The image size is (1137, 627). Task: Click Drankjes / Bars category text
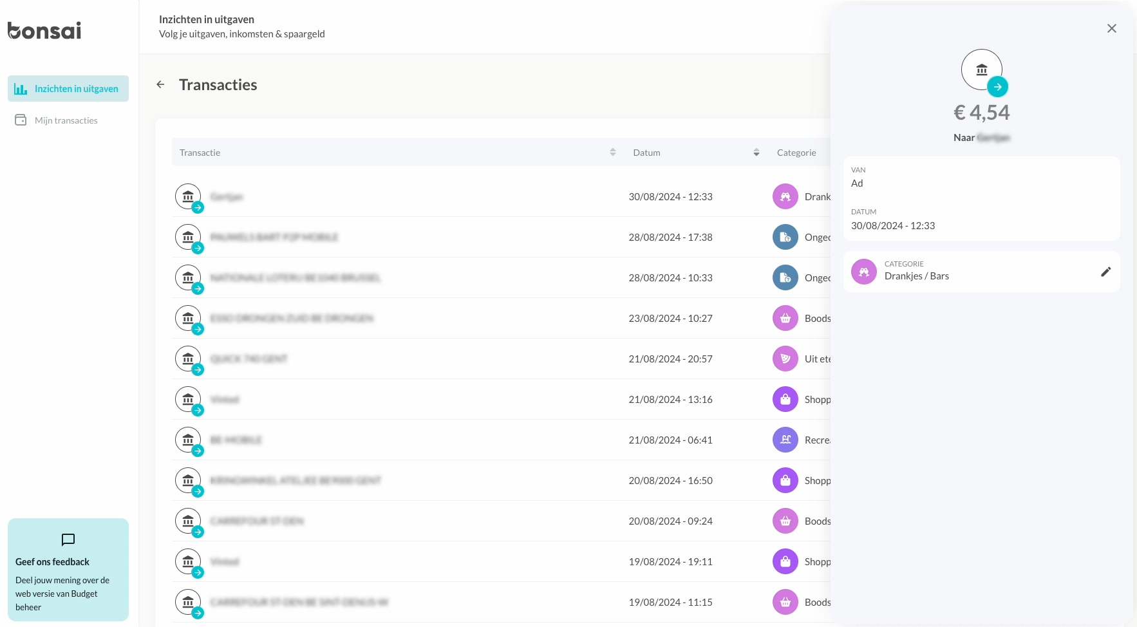[916, 276]
